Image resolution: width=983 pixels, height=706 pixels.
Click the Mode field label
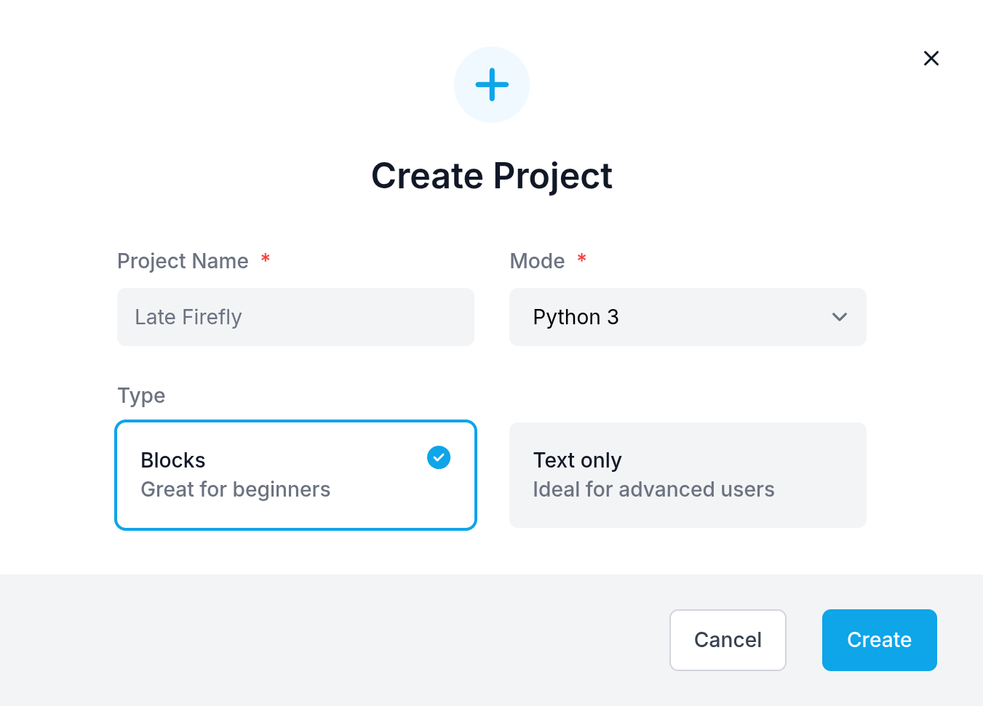pos(537,261)
